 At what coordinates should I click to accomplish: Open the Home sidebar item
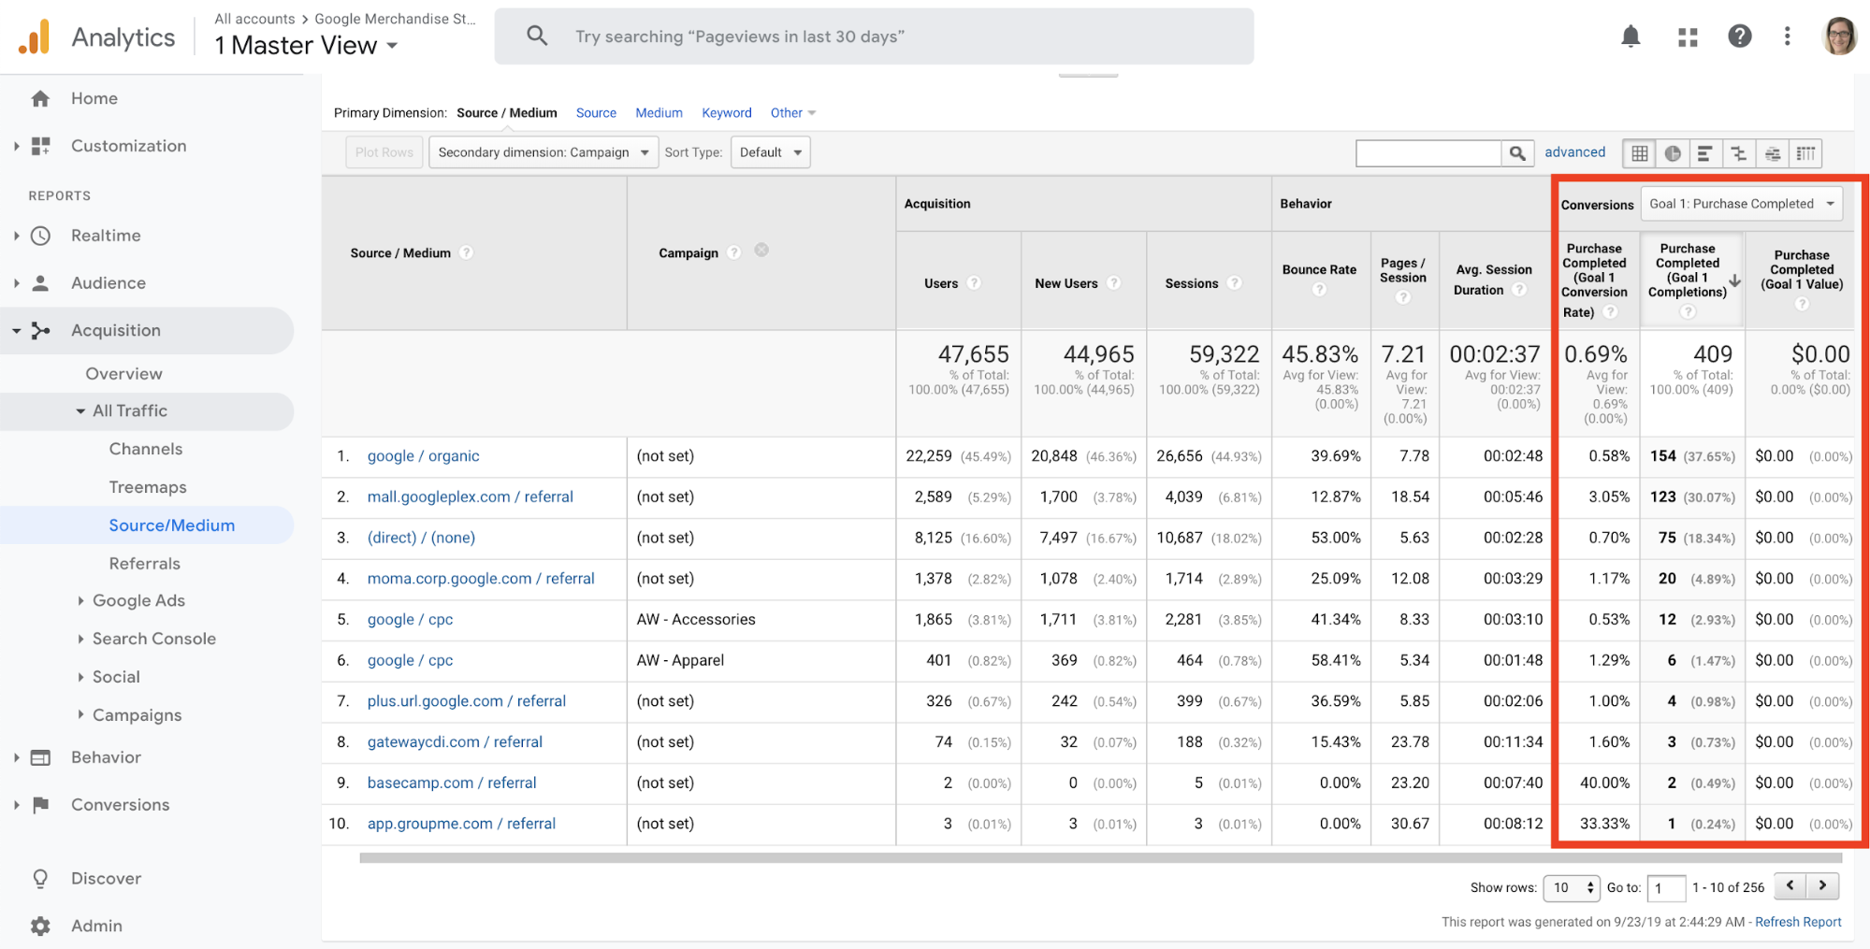click(94, 98)
